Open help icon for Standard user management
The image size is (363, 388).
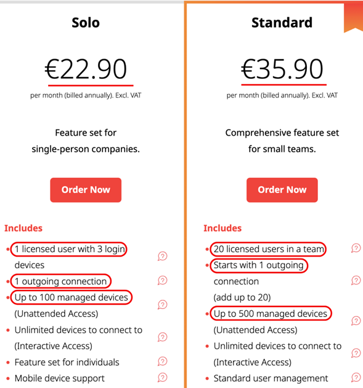coord(356,378)
